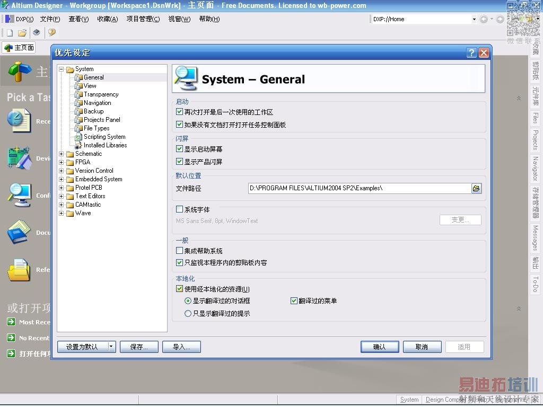Viewport: 543px width, 407px height.
Task: Open the 项目管理(C) menu
Action: pos(143,19)
